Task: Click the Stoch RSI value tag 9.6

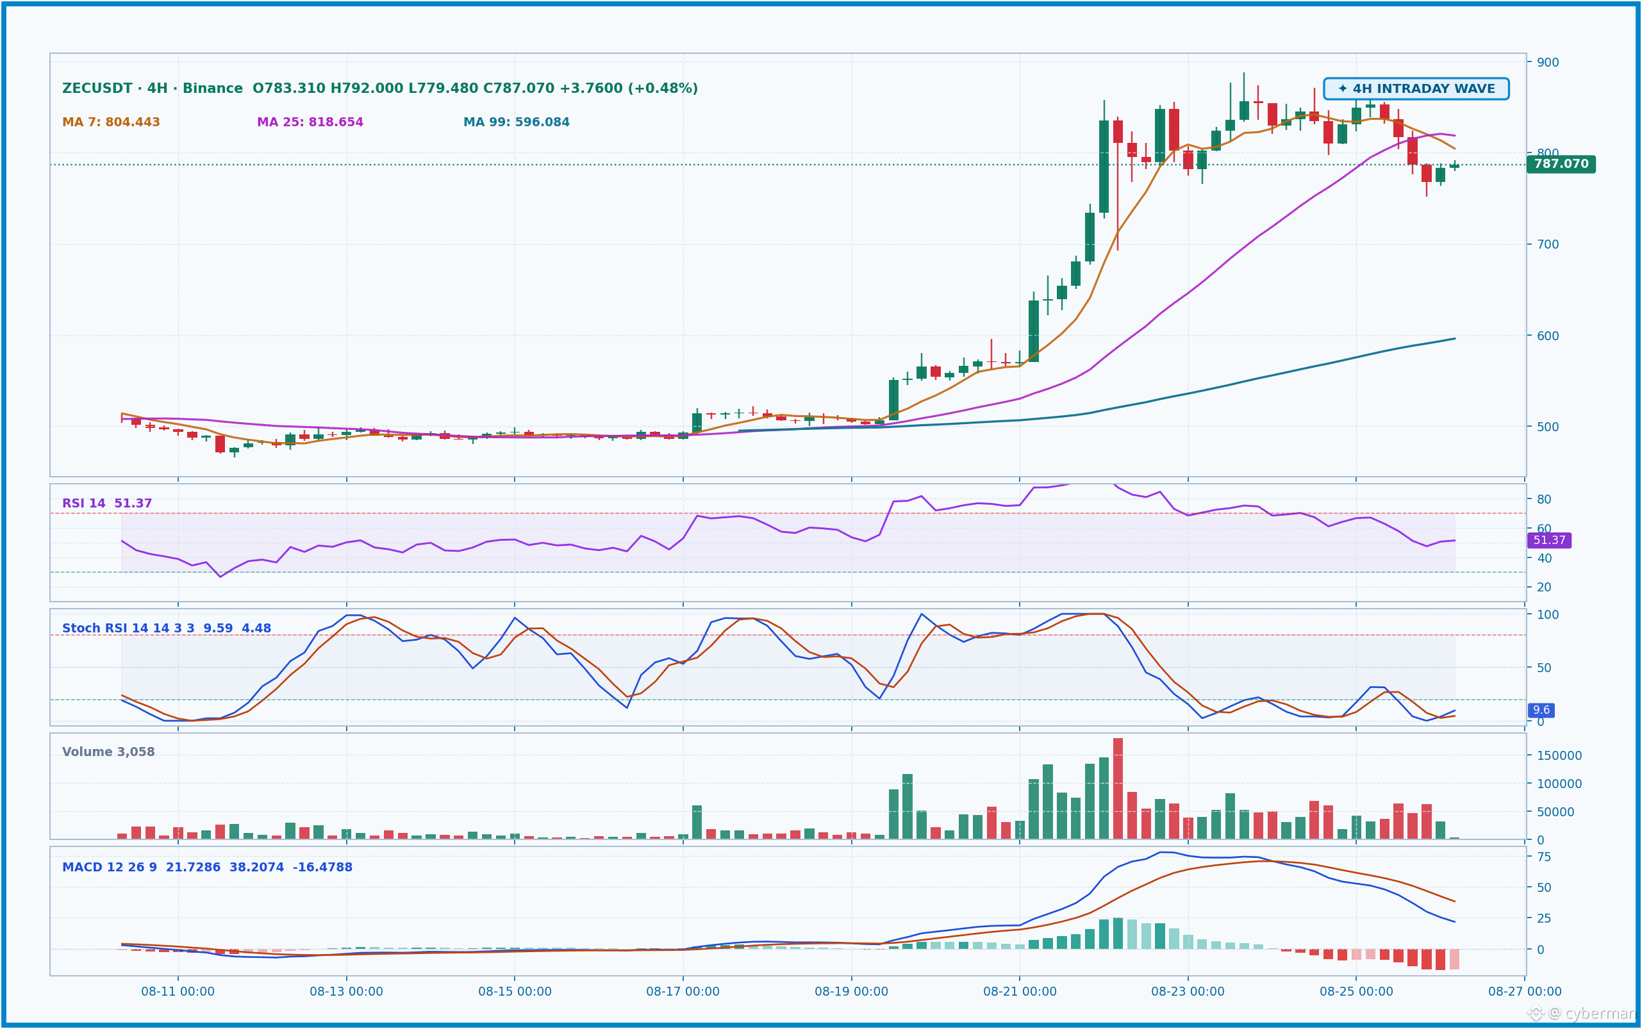Action: pyautogui.click(x=1541, y=710)
